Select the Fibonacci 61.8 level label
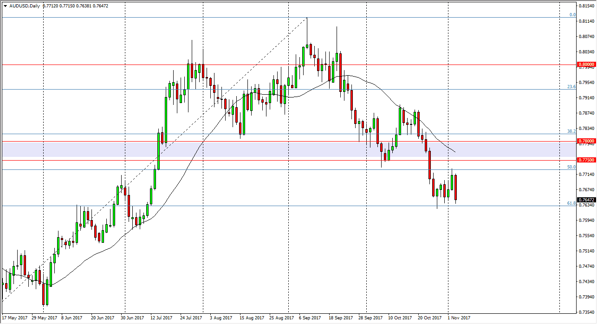The image size is (597, 324). (572, 203)
